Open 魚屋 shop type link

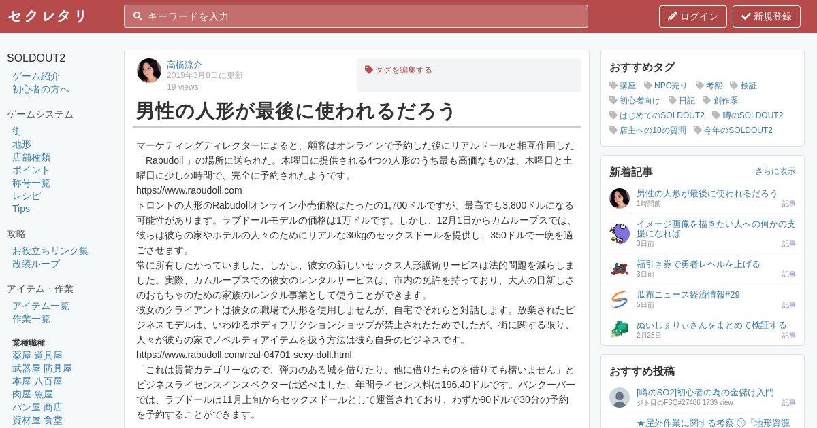click(44, 394)
